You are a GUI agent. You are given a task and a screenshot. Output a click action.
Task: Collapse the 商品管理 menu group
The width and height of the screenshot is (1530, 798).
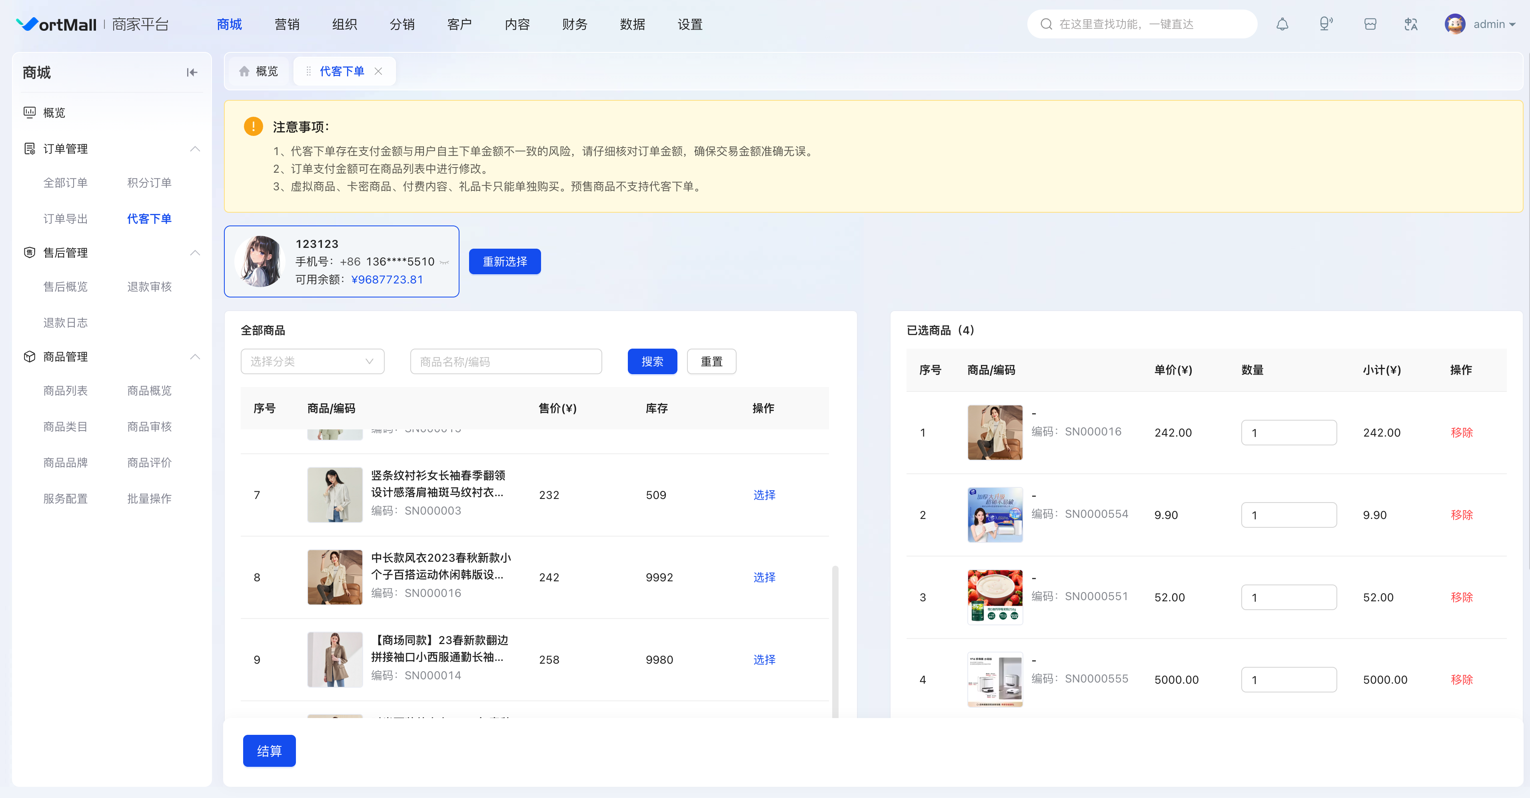195,356
